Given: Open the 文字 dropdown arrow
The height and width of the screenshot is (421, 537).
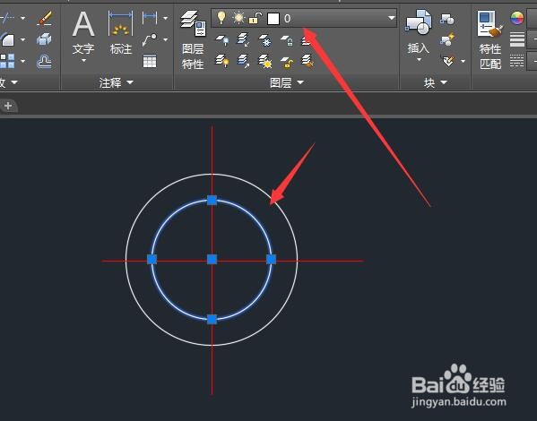Looking at the screenshot, I should [83, 61].
